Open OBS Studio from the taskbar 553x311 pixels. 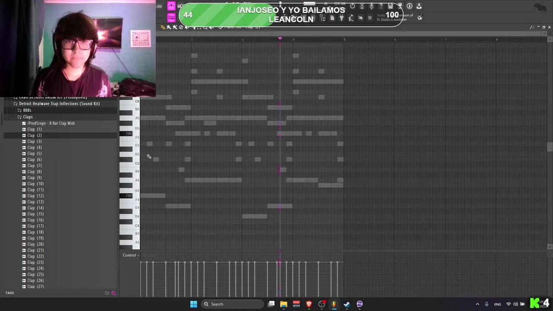tap(321, 304)
